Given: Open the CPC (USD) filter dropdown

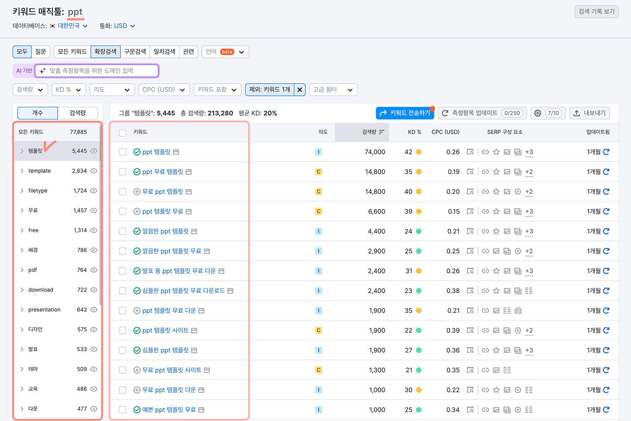Looking at the screenshot, I should pyautogui.click(x=164, y=90).
